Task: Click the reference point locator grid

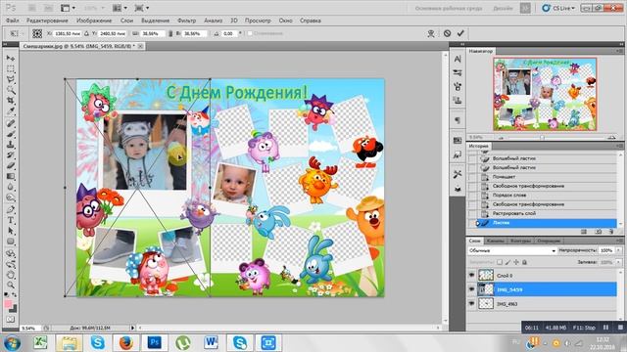Action: click(37, 33)
